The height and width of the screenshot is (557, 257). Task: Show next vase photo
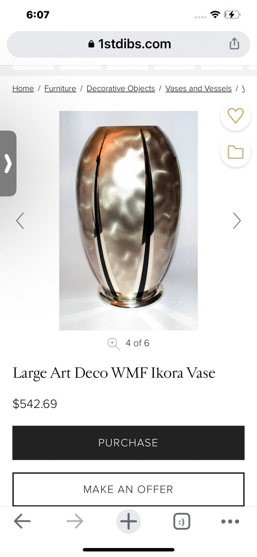(237, 221)
